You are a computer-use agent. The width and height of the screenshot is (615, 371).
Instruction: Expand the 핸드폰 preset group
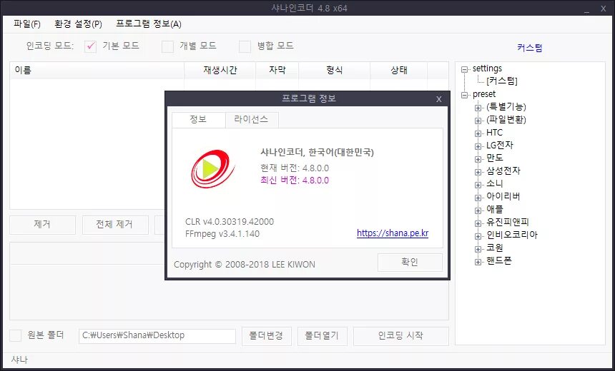(x=478, y=263)
